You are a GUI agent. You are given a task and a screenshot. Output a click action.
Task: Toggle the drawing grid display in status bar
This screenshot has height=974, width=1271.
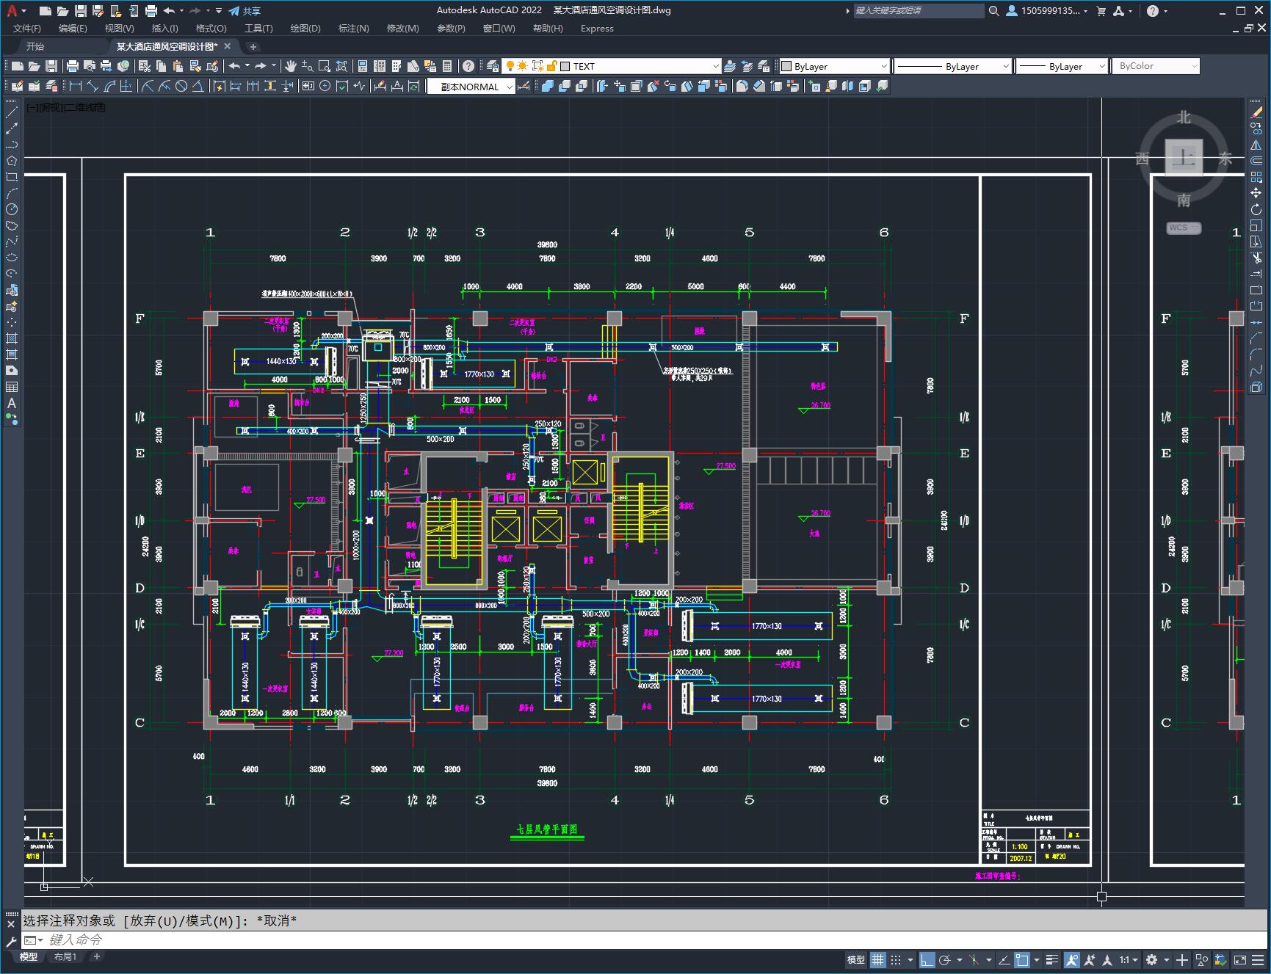click(x=878, y=959)
